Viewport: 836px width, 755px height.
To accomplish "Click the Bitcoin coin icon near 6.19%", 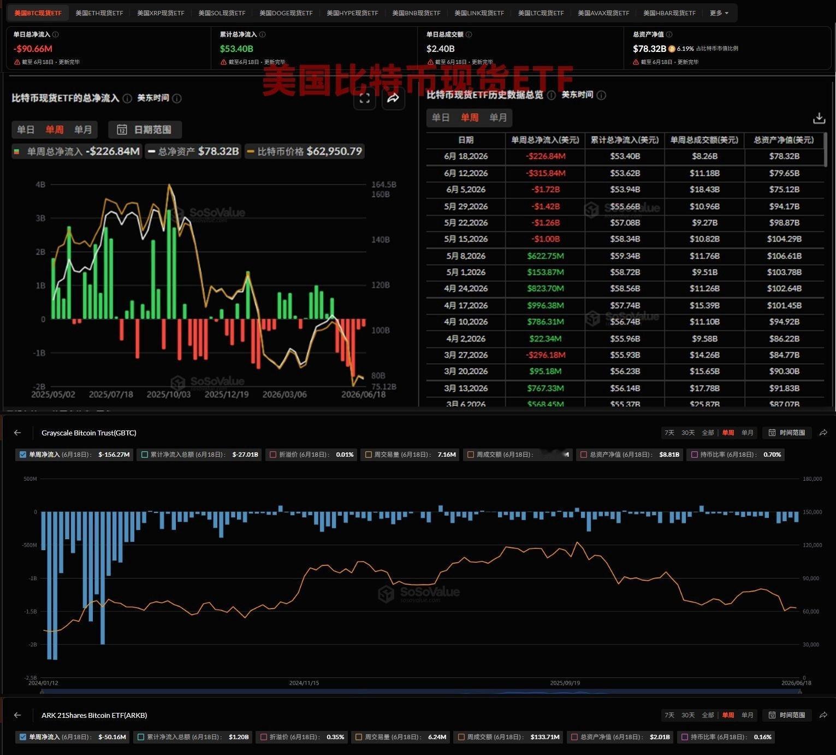I will tap(672, 49).
